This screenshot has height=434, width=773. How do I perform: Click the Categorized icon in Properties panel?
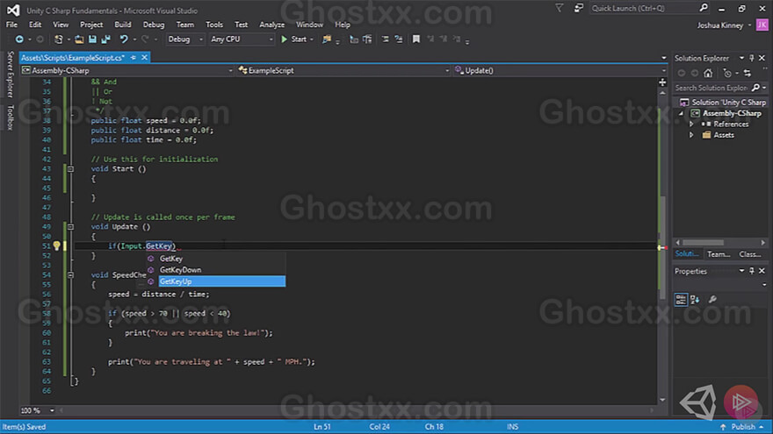pyautogui.click(x=681, y=299)
